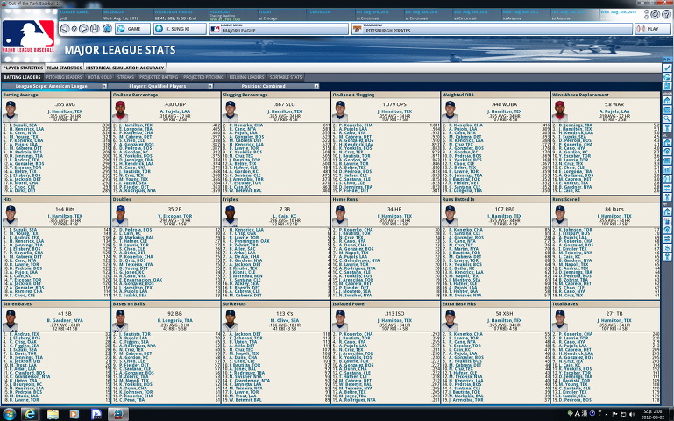Open M. Olivo, SEA link under Strikeouts

(284, 320)
